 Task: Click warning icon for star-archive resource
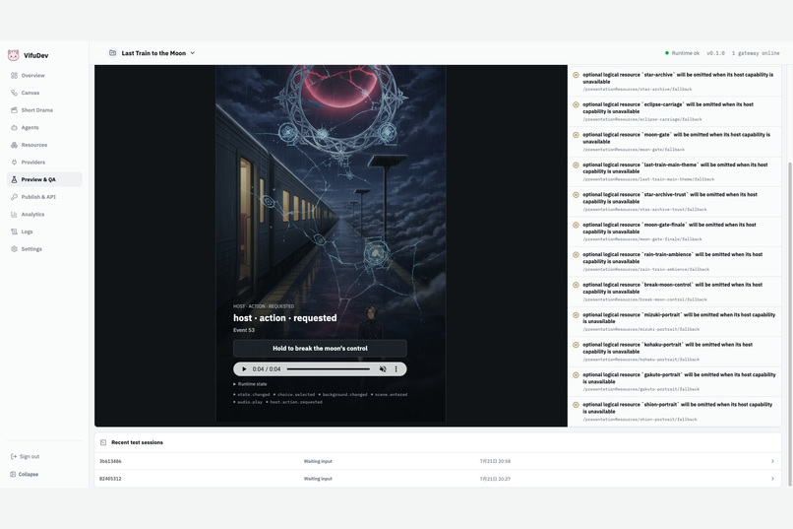(x=576, y=75)
